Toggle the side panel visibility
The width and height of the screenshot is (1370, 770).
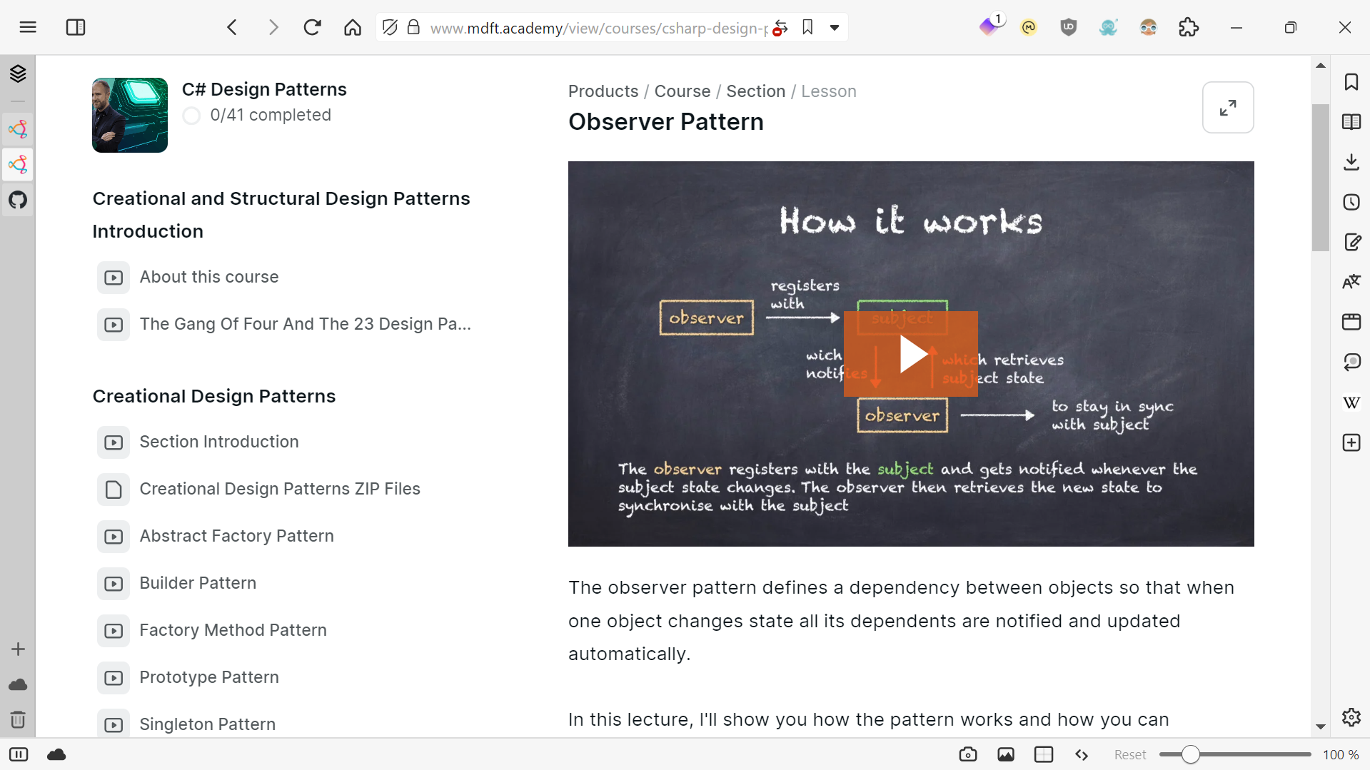point(19,754)
